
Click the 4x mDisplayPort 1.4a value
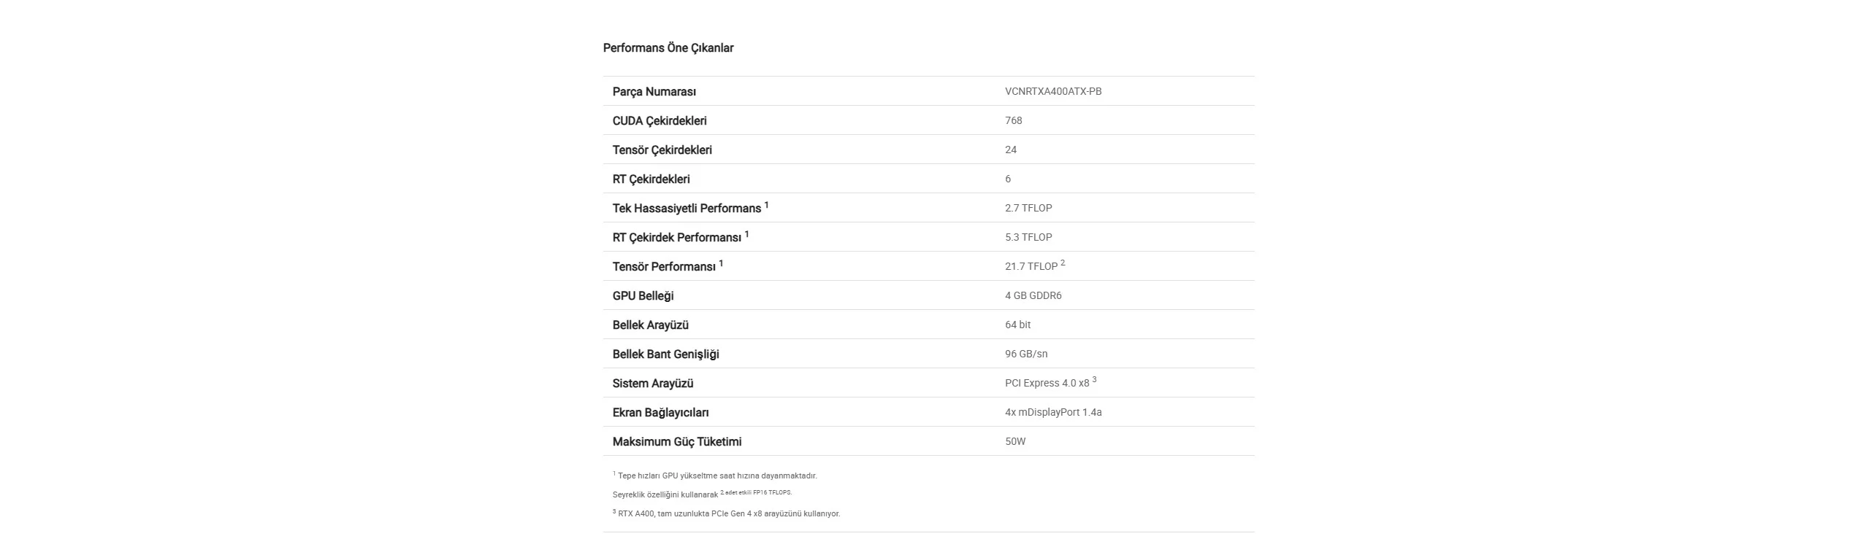point(1052,412)
